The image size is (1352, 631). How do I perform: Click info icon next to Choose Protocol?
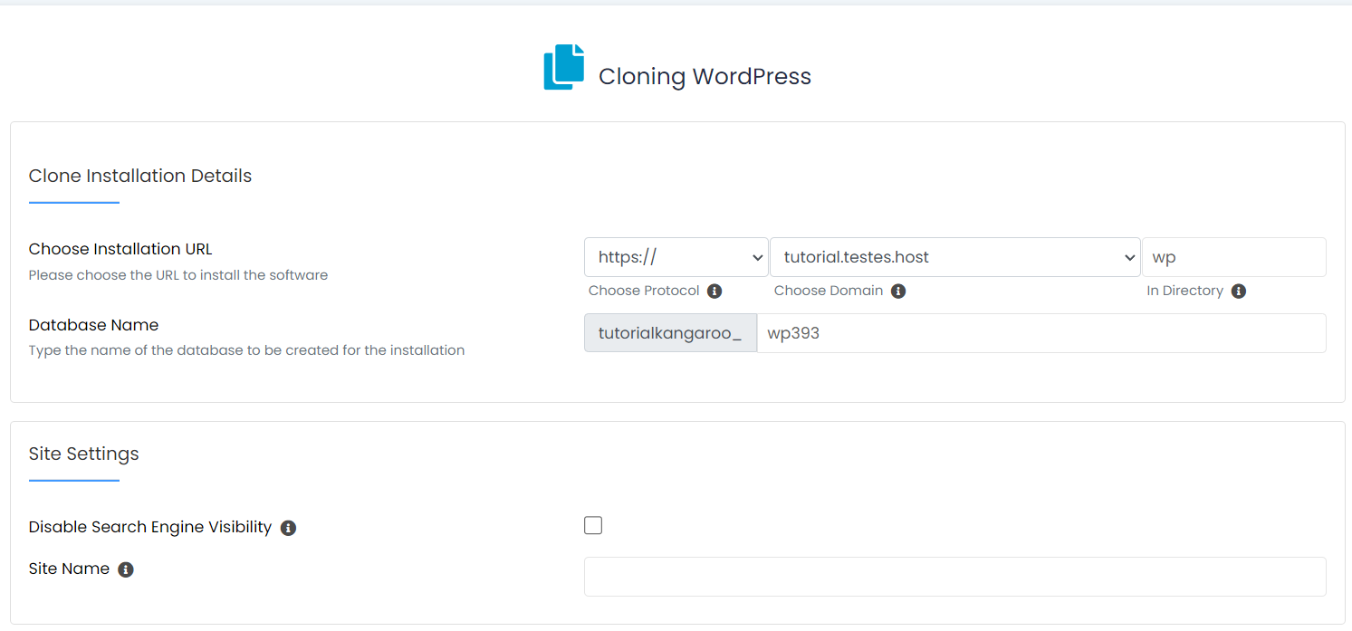tap(714, 291)
